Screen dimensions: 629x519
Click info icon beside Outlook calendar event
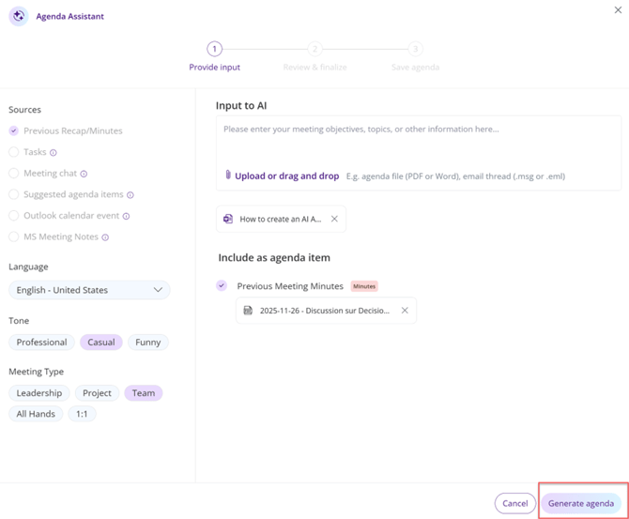(x=126, y=216)
